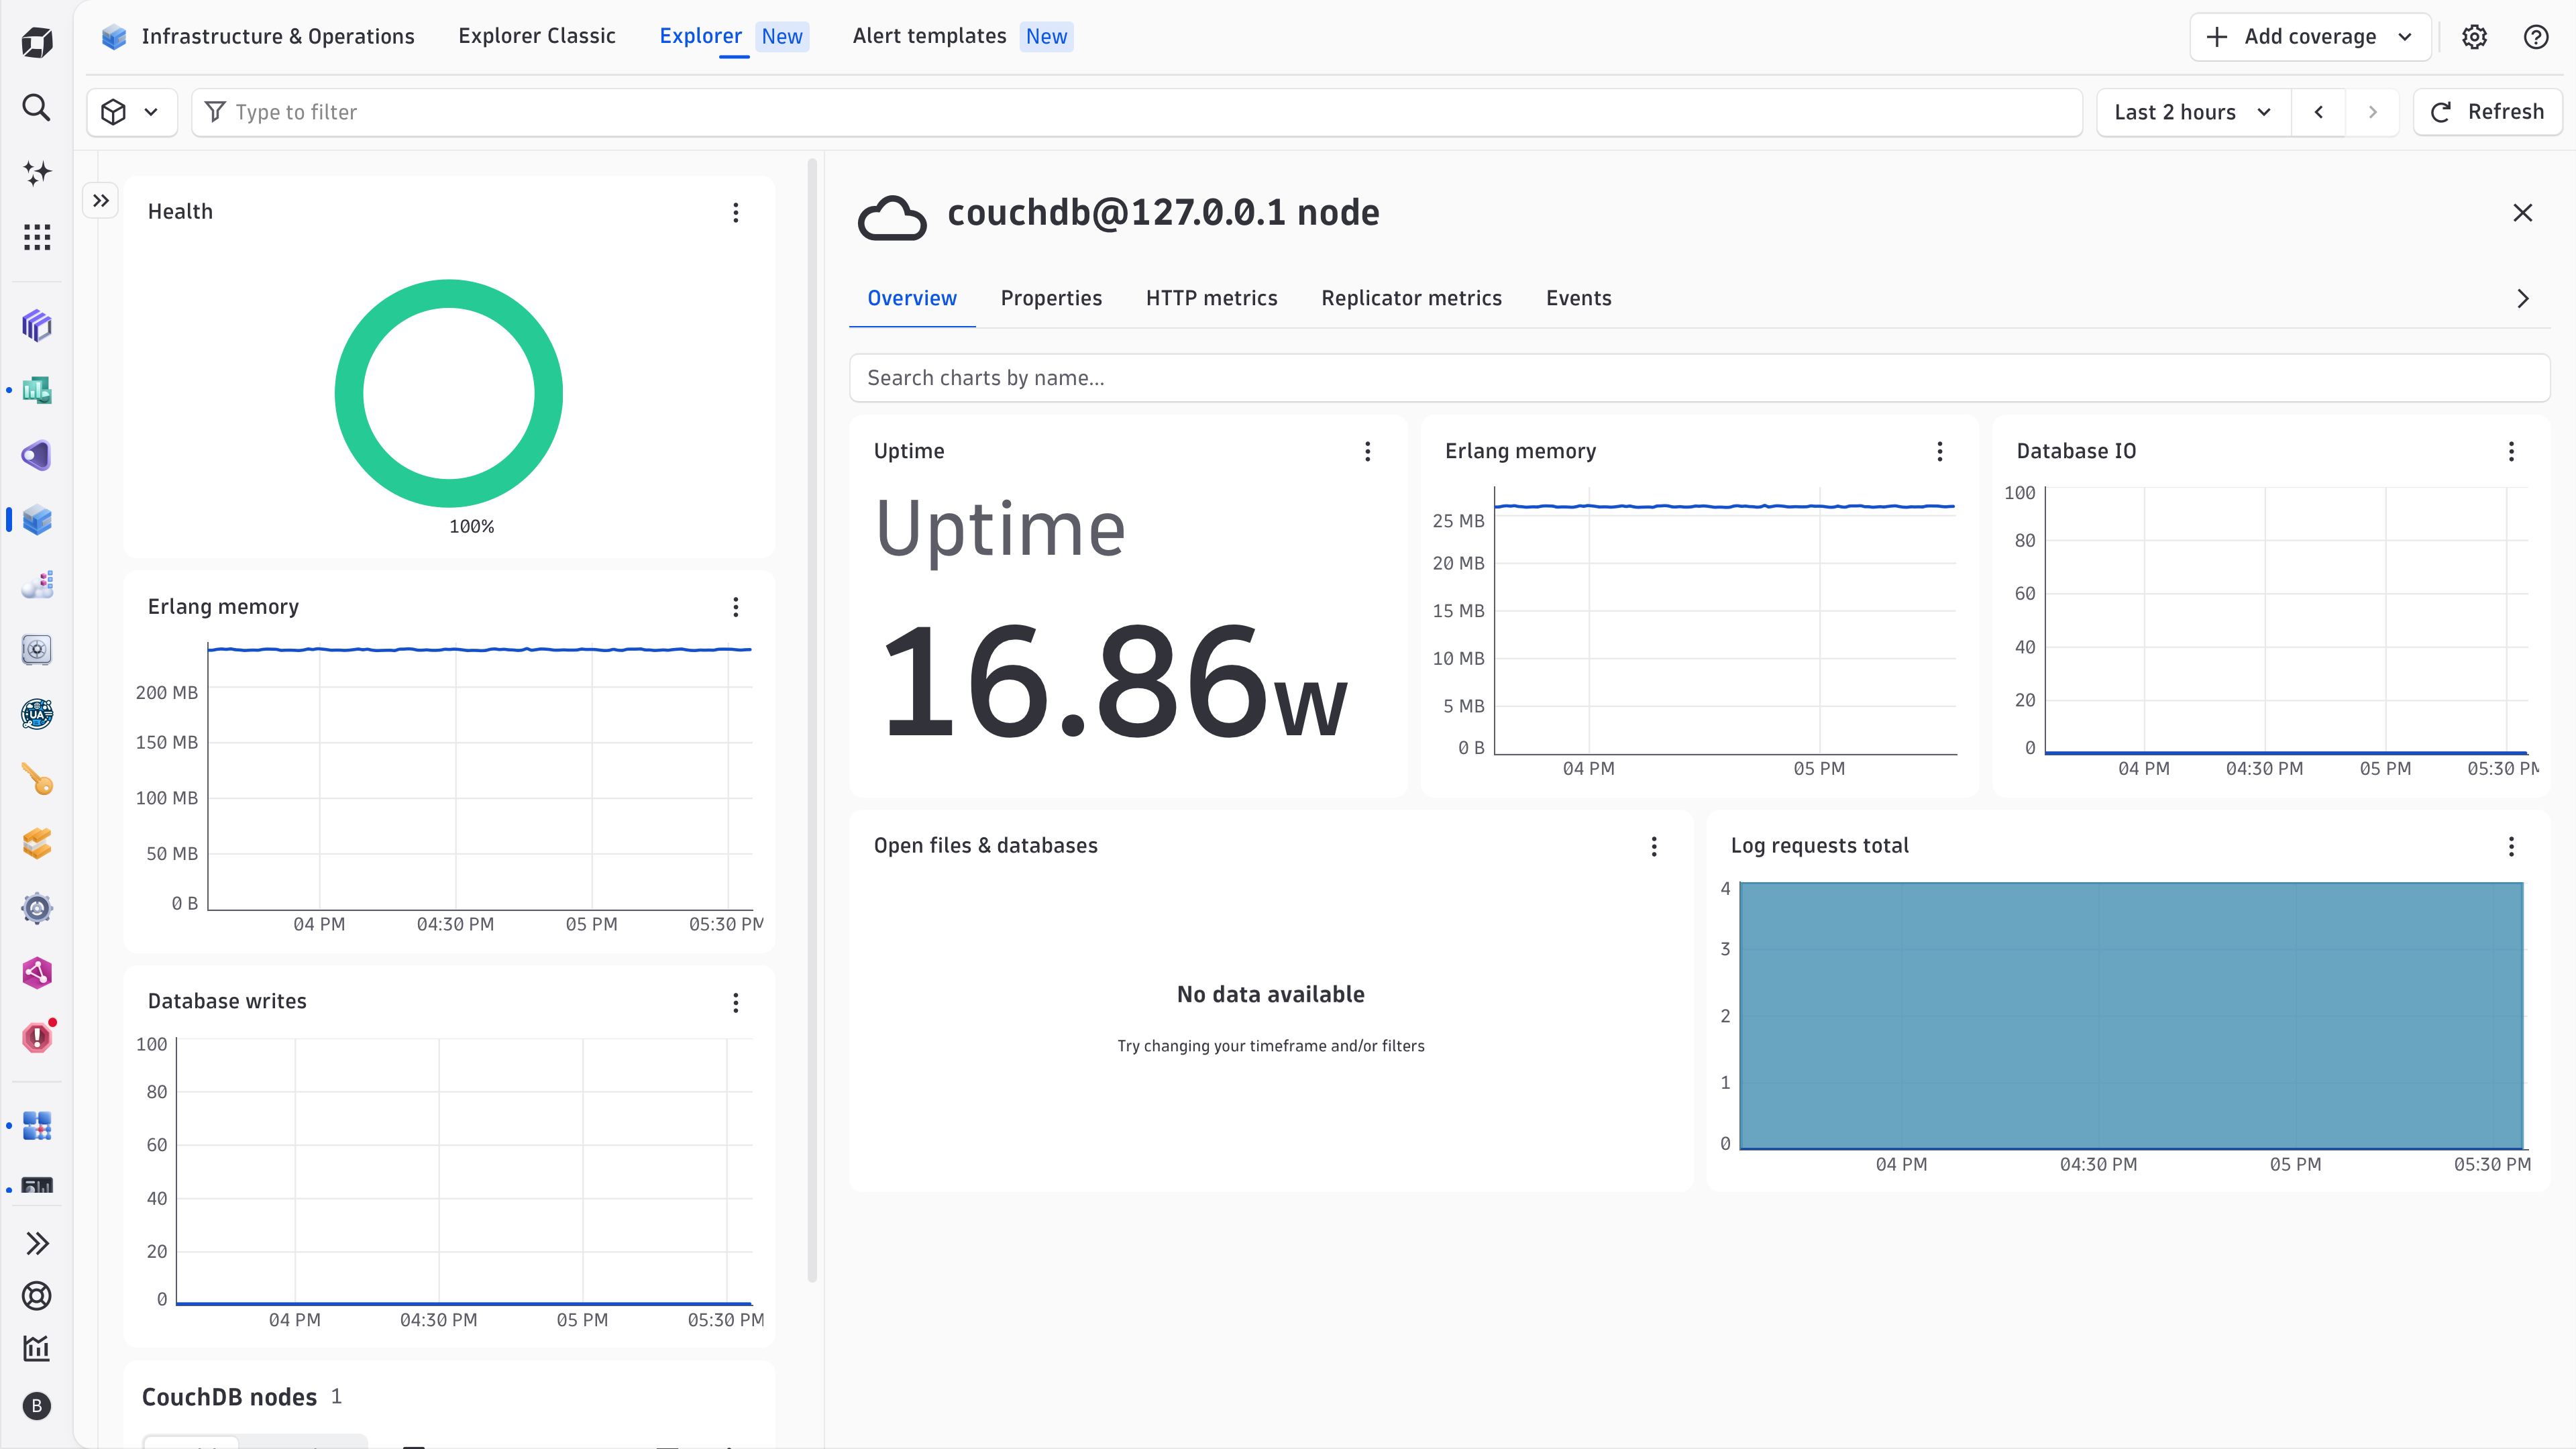Open the Explorer Classic tab
This screenshot has width=2576, height=1449.
click(537, 36)
